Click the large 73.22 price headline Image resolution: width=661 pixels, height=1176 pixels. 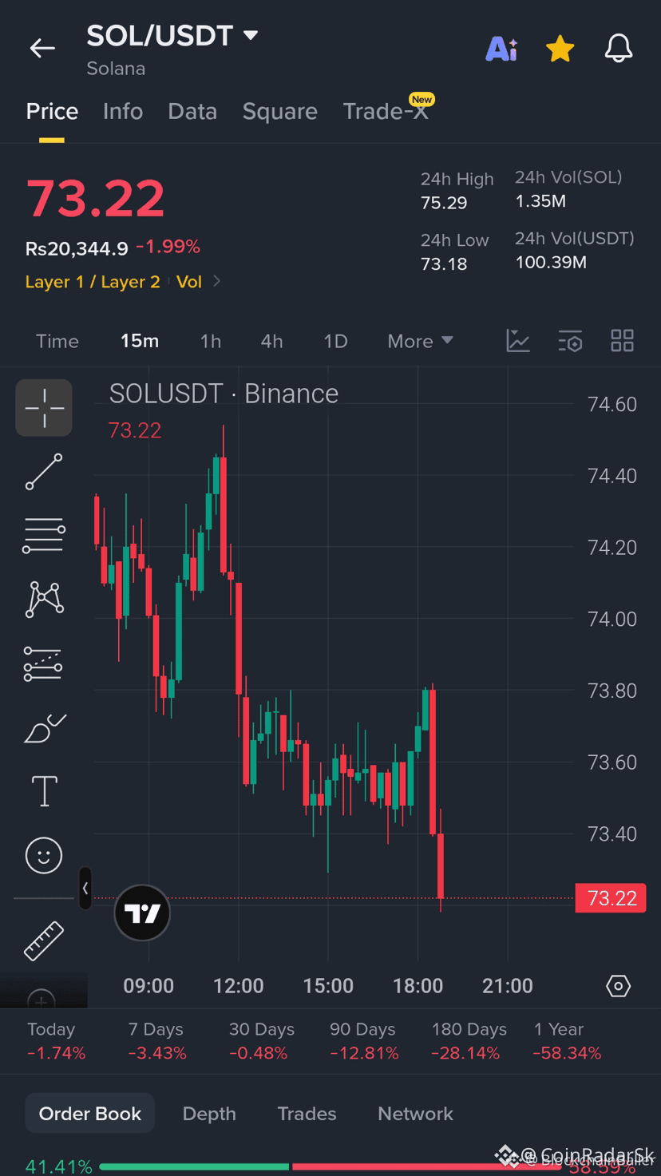[96, 198]
